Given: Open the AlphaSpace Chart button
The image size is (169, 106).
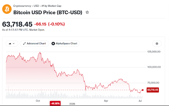Looking at the screenshot, I should tap(65, 43).
